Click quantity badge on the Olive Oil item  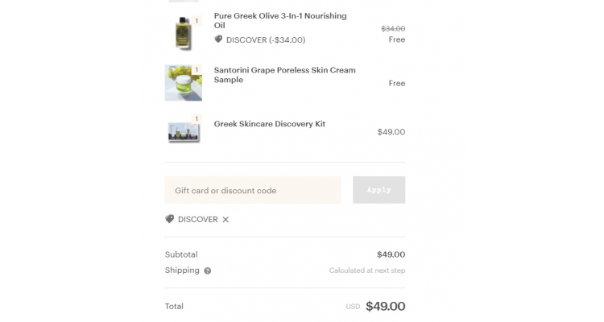pyautogui.click(x=197, y=21)
